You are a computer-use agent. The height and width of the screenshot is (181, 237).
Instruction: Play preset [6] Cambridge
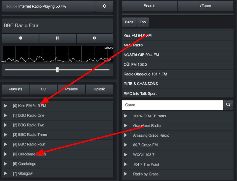point(6,164)
